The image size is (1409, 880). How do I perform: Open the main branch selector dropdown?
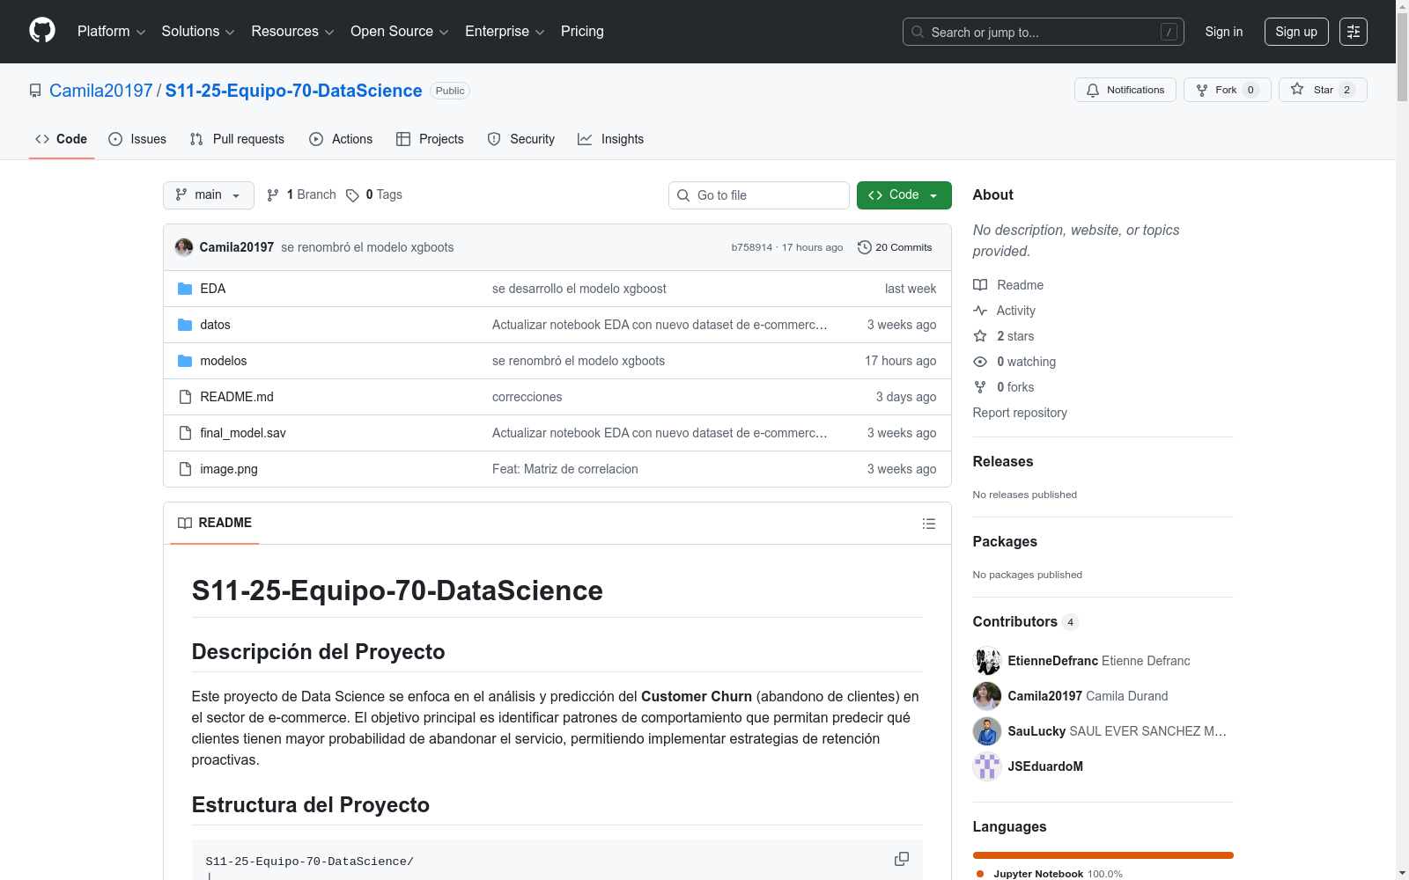click(x=209, y=195)
